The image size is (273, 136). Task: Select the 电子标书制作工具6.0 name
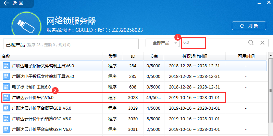click(x=31, y=87)
